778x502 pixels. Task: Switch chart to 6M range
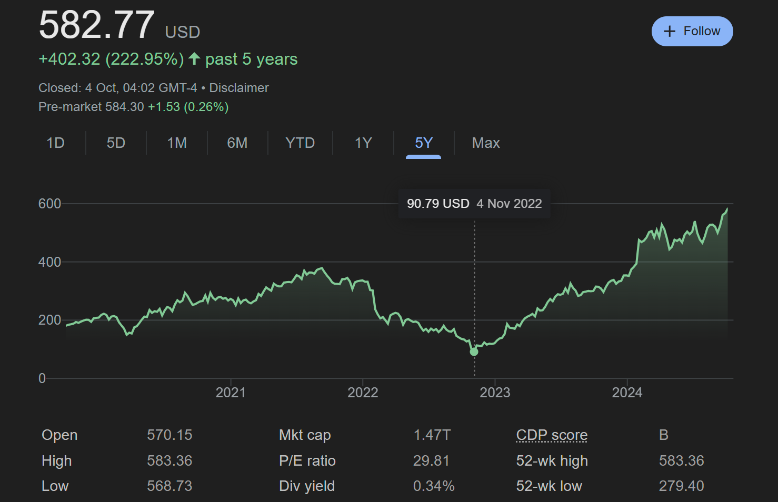coord(237,143)
